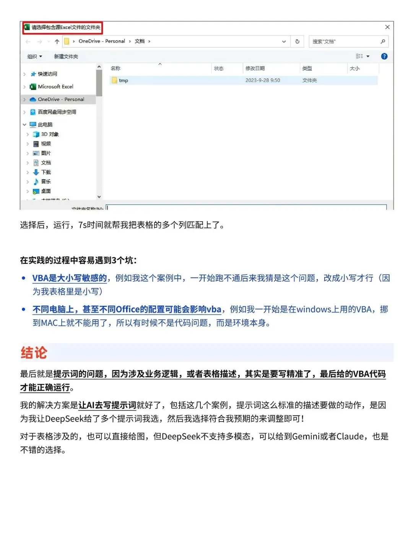
Task: Sort by 名称 column header
Action: point(115,68)
